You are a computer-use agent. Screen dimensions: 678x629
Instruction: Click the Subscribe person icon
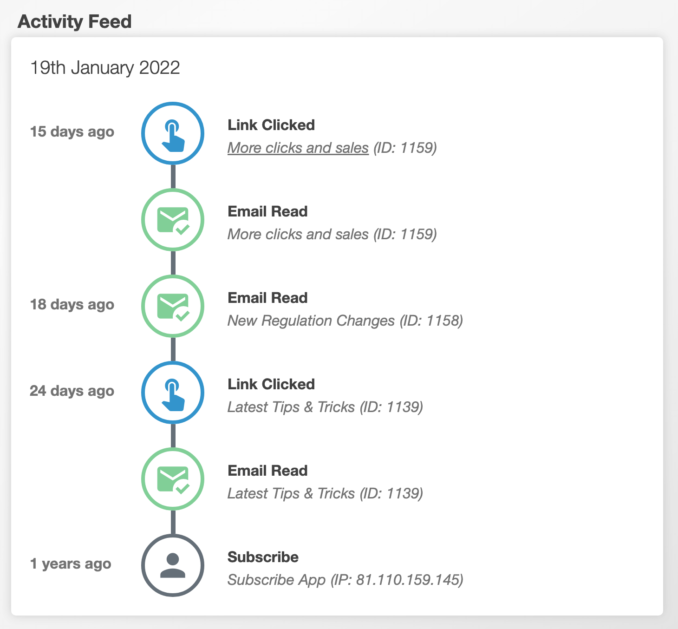(173, 565)
